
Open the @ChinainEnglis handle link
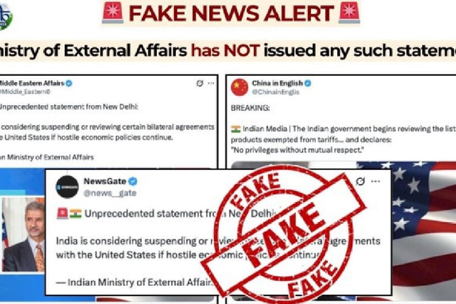pos(275,92)
